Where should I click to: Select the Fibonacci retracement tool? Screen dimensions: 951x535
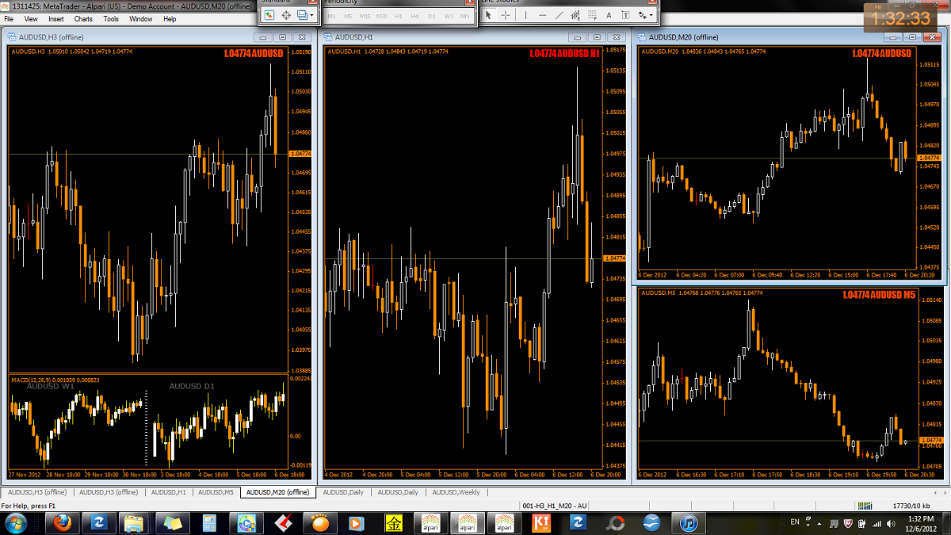592,15
